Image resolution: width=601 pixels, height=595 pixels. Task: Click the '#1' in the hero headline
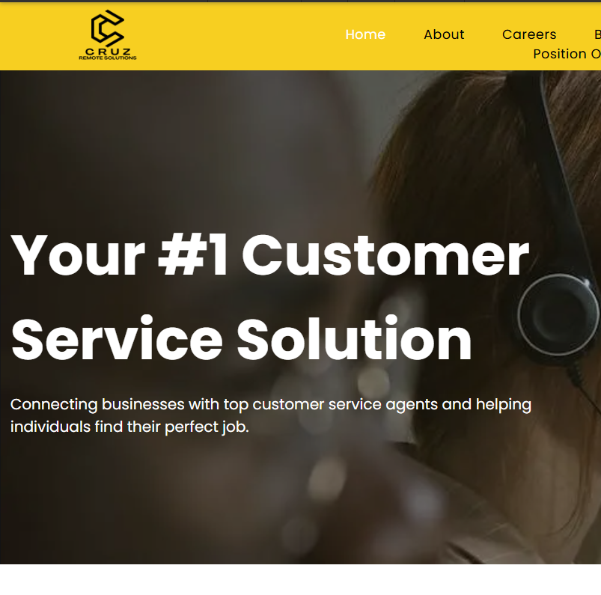point(193,255)
